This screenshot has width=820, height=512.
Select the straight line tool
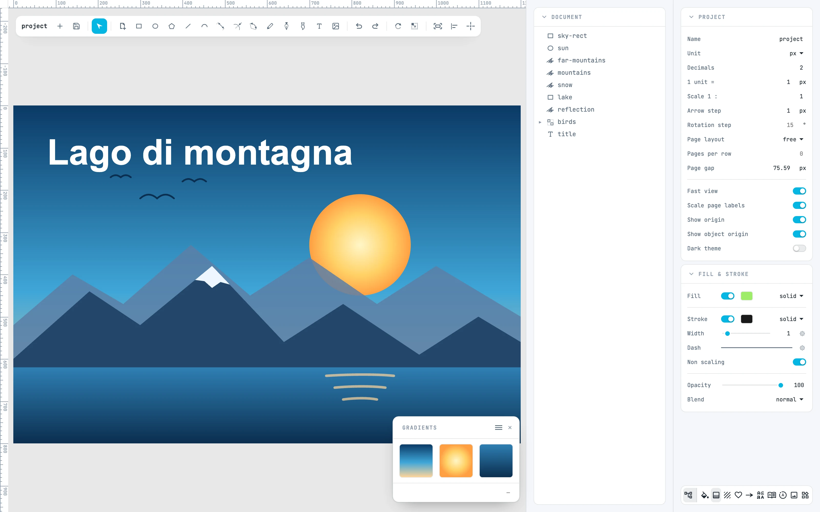(188, 26)
